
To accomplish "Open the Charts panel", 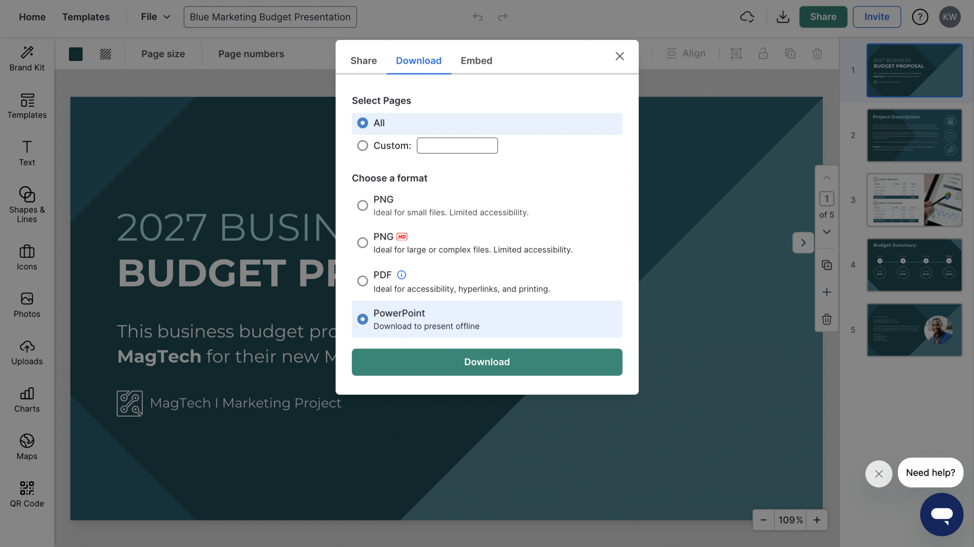I will 27,400.
